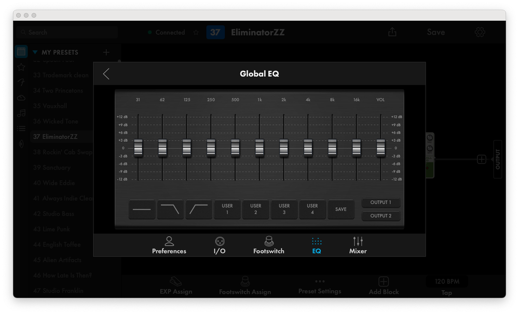Go back from Global EQ with the arrow
Screen dimensions: 519x314
[106, 74]
